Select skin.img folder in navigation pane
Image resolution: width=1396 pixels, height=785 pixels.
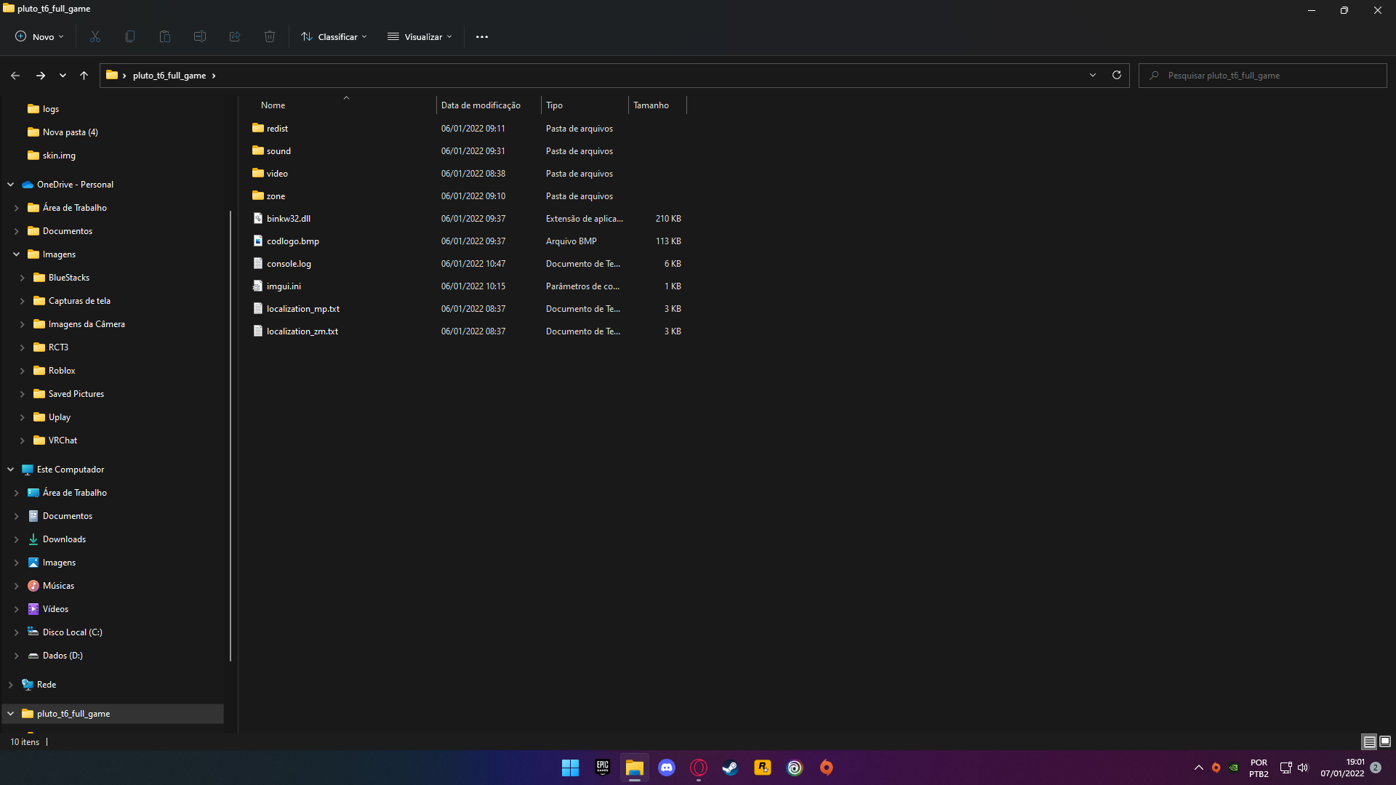(x=59, y=156)
